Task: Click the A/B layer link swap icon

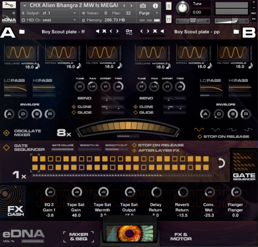Action: tap(129, 32)
